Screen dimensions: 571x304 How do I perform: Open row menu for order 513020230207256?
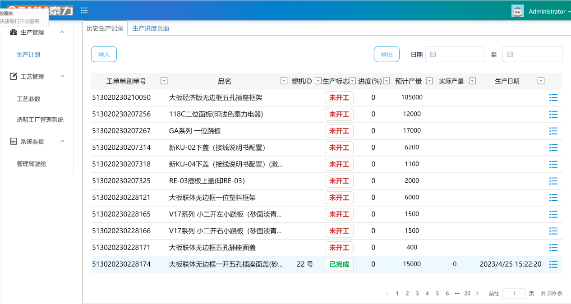click(x=553, y=114)
